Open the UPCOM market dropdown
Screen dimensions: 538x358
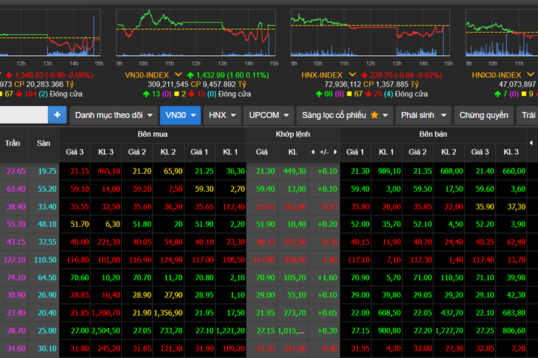click(269, 115)
